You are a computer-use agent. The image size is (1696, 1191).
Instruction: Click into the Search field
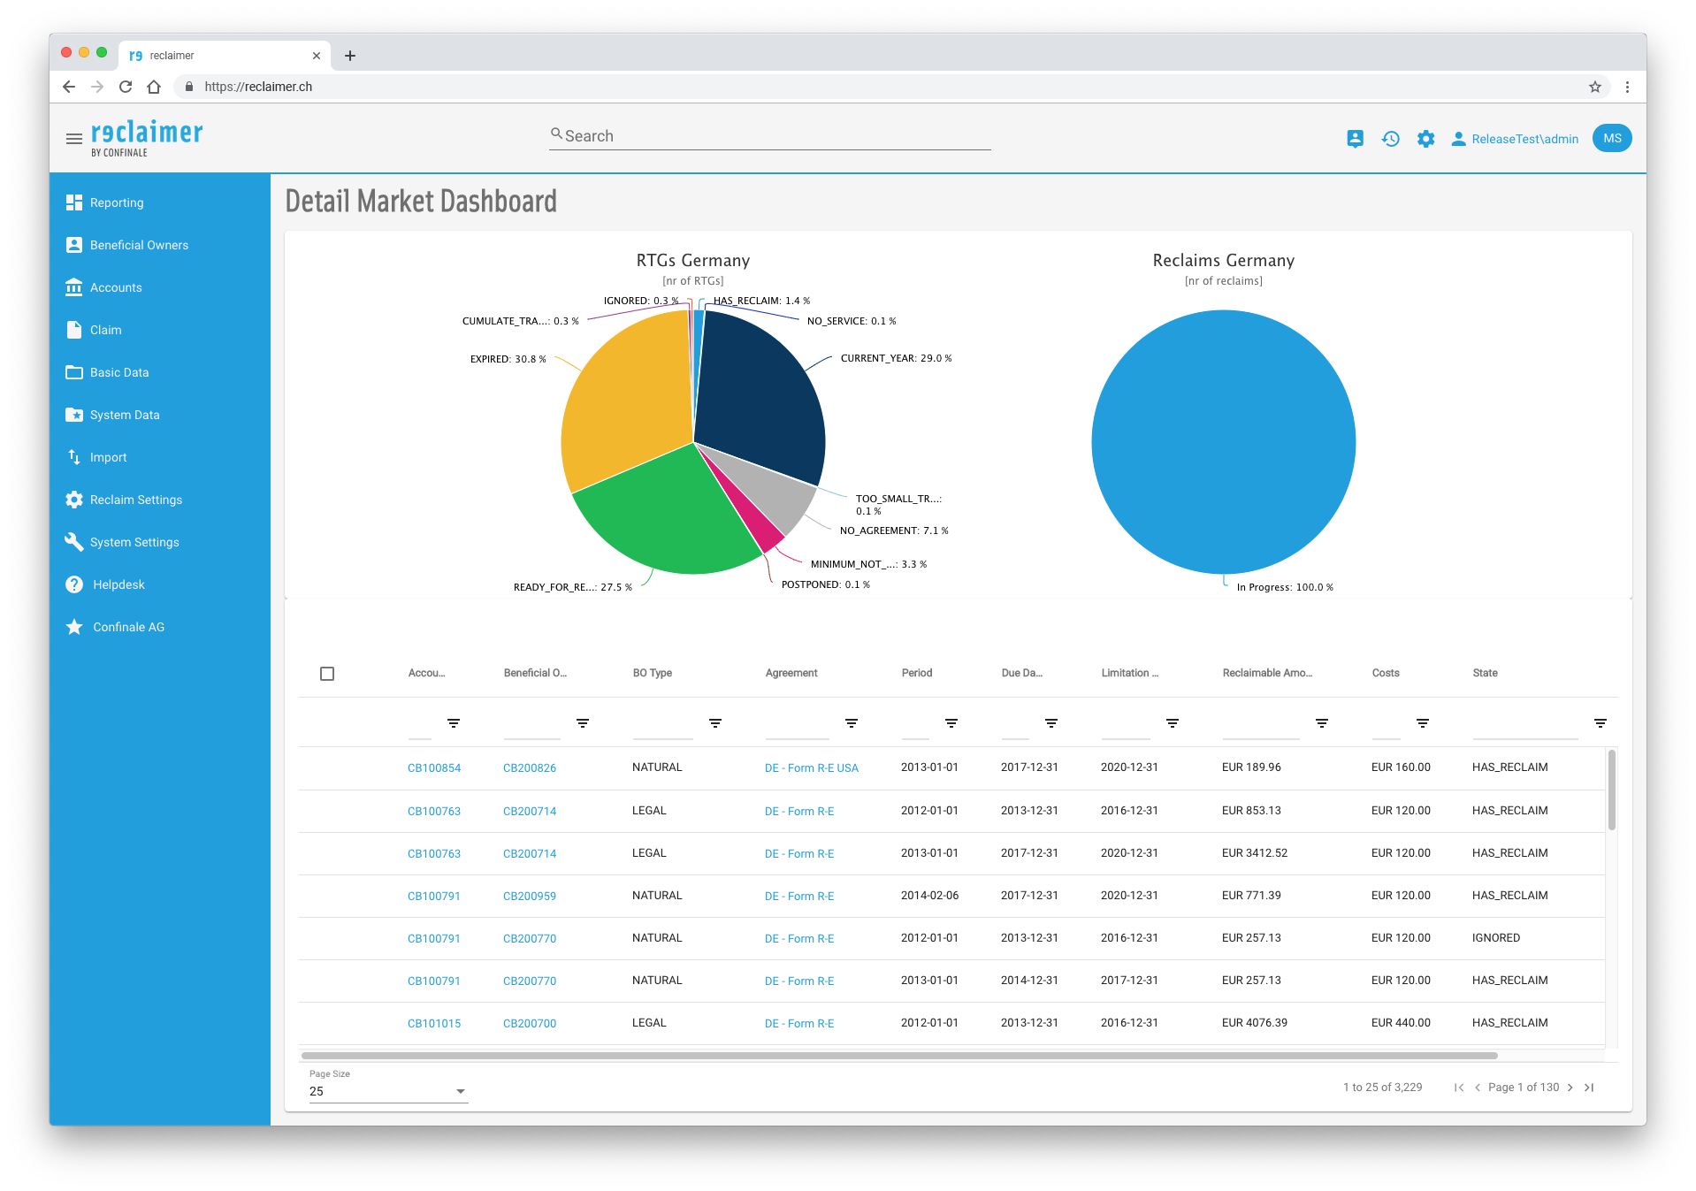[x=769, y=136]
